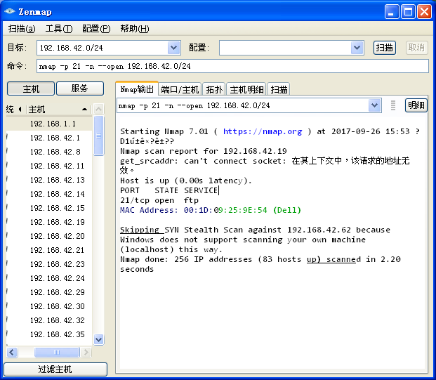Select host 192.168.42.15
This screenshot has height=380, width=436.
pos(49,208)
